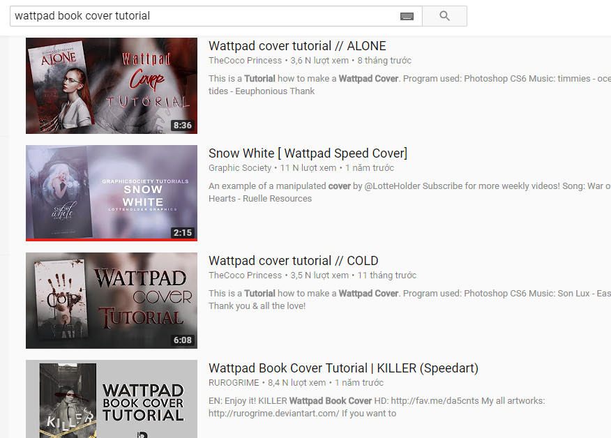Open video title 'Snow White [ Wattpad Speed Cover]'
The image size is (611, 438).
pyautogui.click(x=308, y=153)
